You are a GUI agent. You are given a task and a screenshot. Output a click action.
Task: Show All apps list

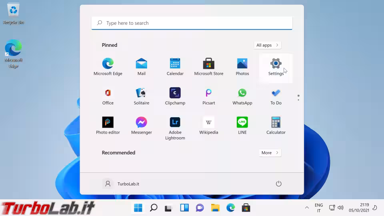point(267,45)
